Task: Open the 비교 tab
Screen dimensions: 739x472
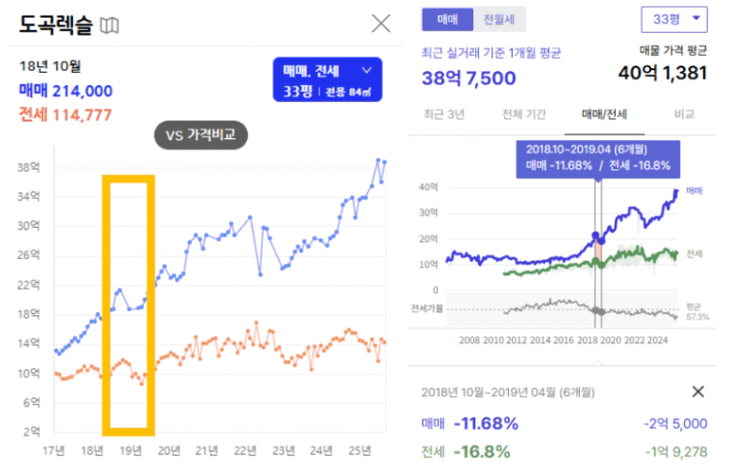Action: tap(684, 115)
